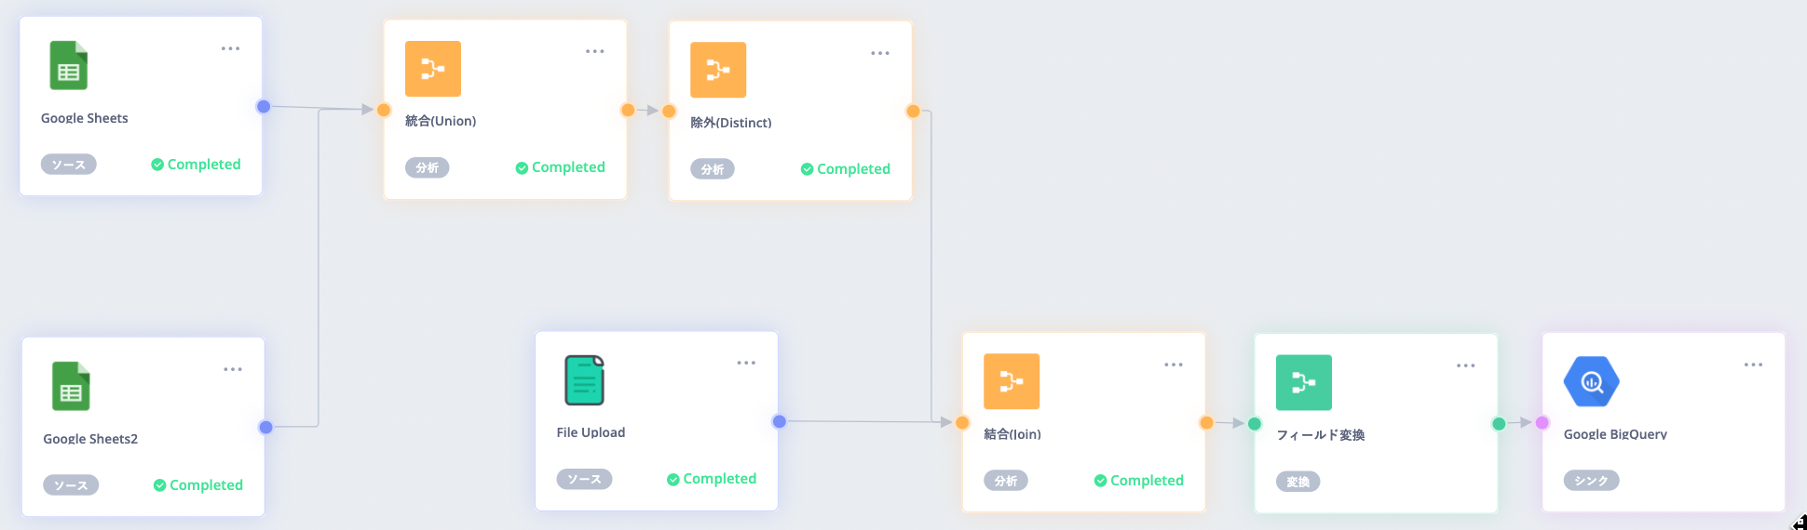
Task: Click the green フィールド変換 transform icon
Action: point(1304,382)
